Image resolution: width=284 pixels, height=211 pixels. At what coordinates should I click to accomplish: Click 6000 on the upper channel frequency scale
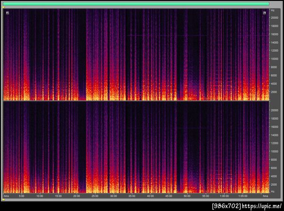275,76
